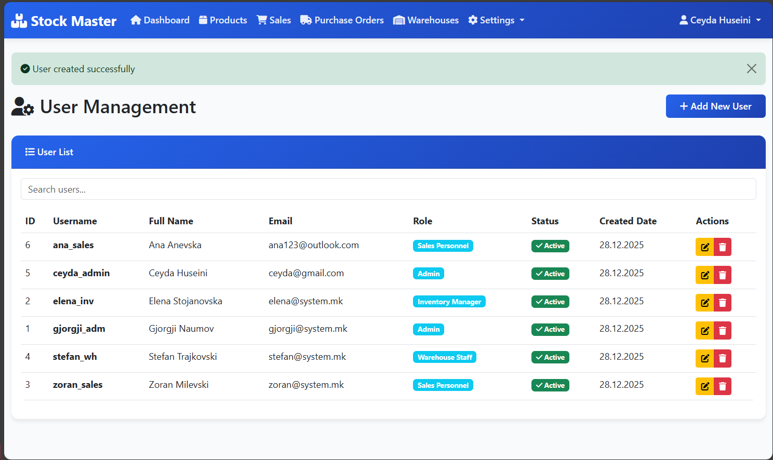Delete user ceyda_admin with trash icon
Viewport: 773px width, 460px height.
723,275
